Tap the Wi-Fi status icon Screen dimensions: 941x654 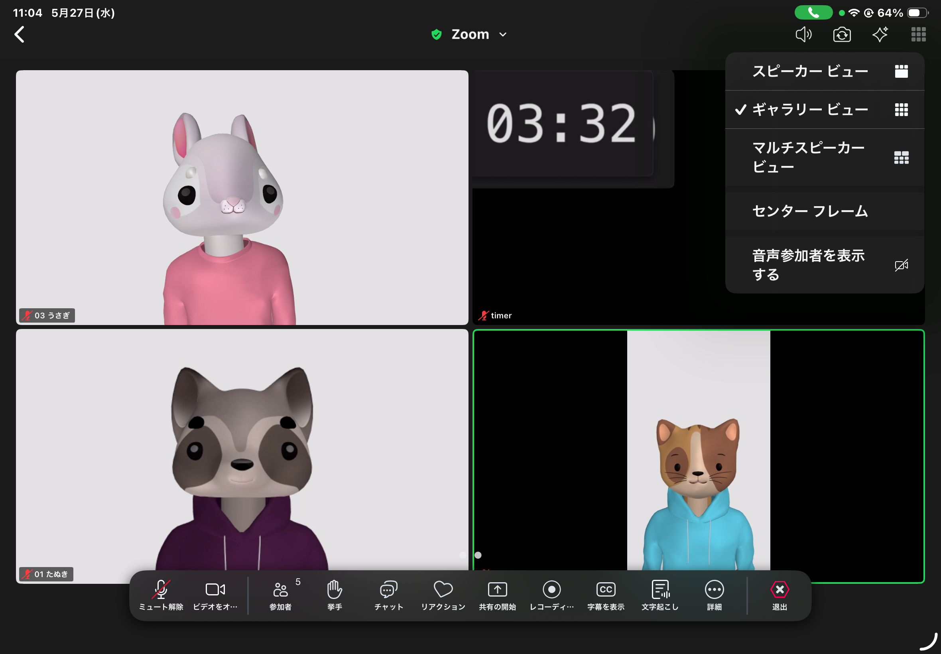tap(854, 13)
